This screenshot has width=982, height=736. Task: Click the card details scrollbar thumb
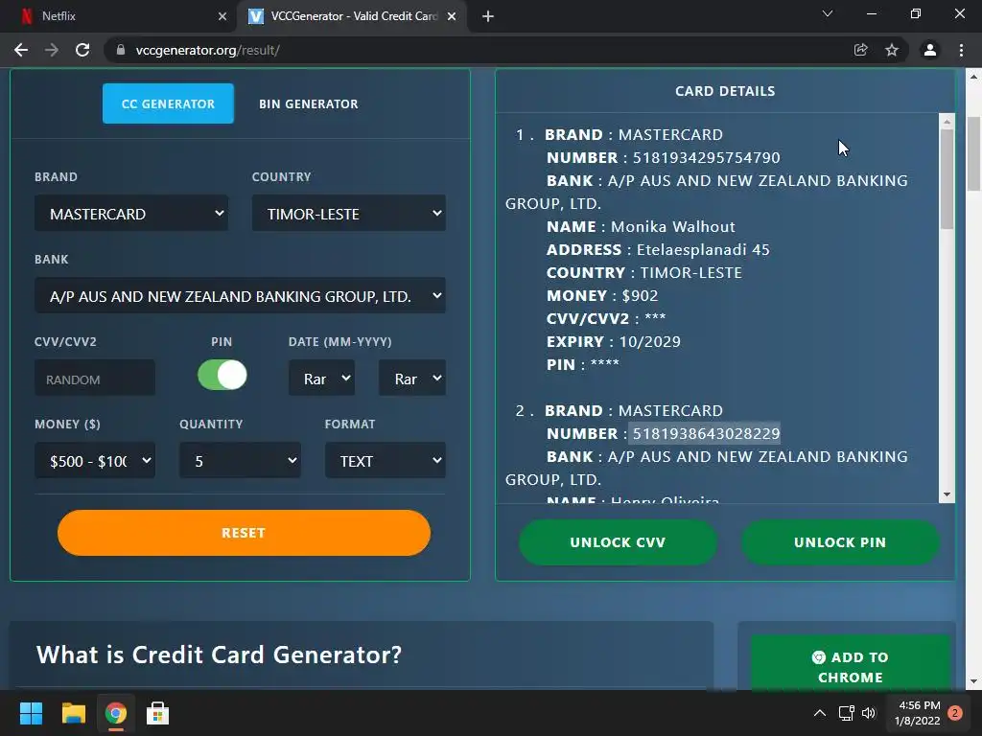[x=947, y=179]
